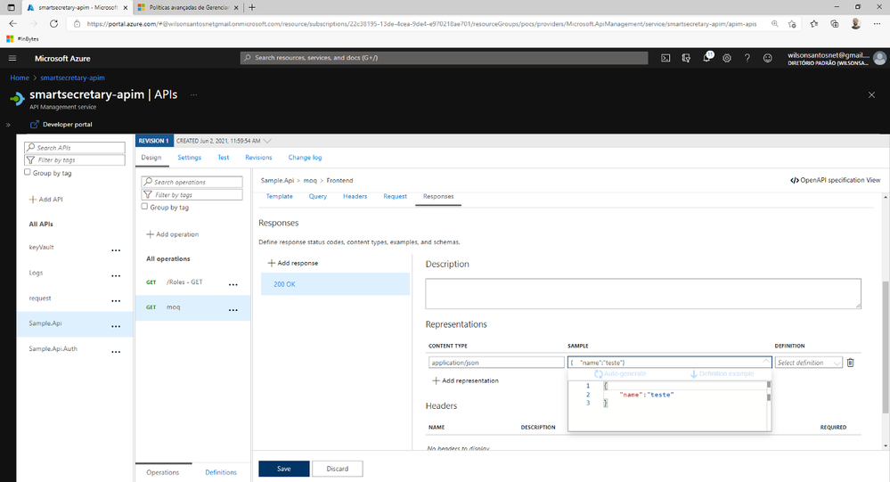Open Cloud Shell from the top bar
This screenshot has width=890, height=482.
coord(665,58)
